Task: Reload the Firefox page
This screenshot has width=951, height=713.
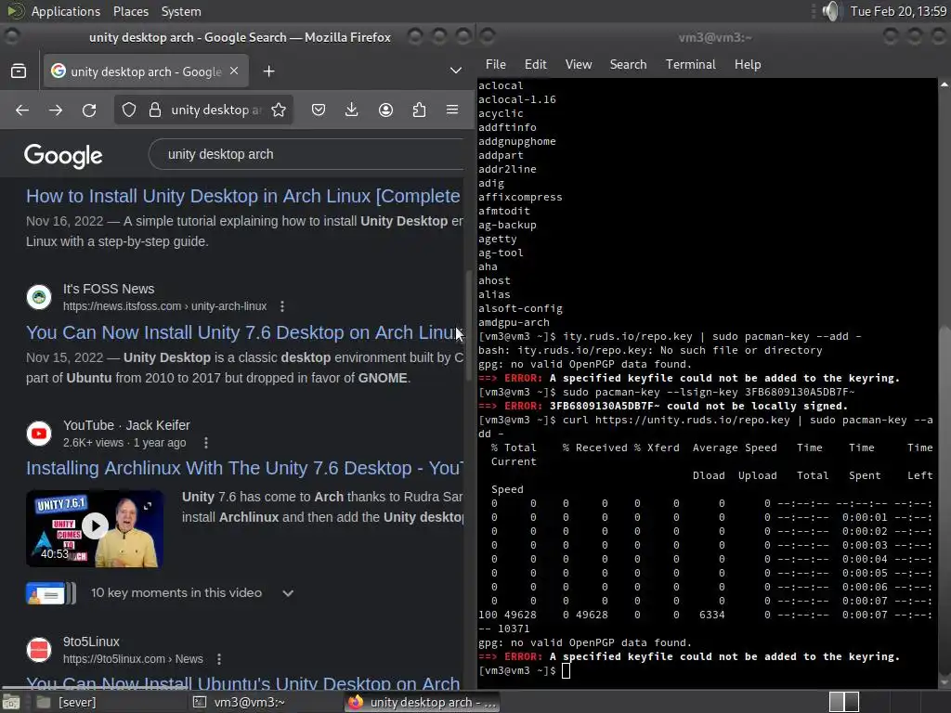Action: click(89, 110)
